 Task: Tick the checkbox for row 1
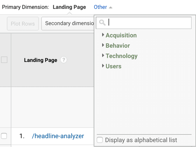pos(4,136)
